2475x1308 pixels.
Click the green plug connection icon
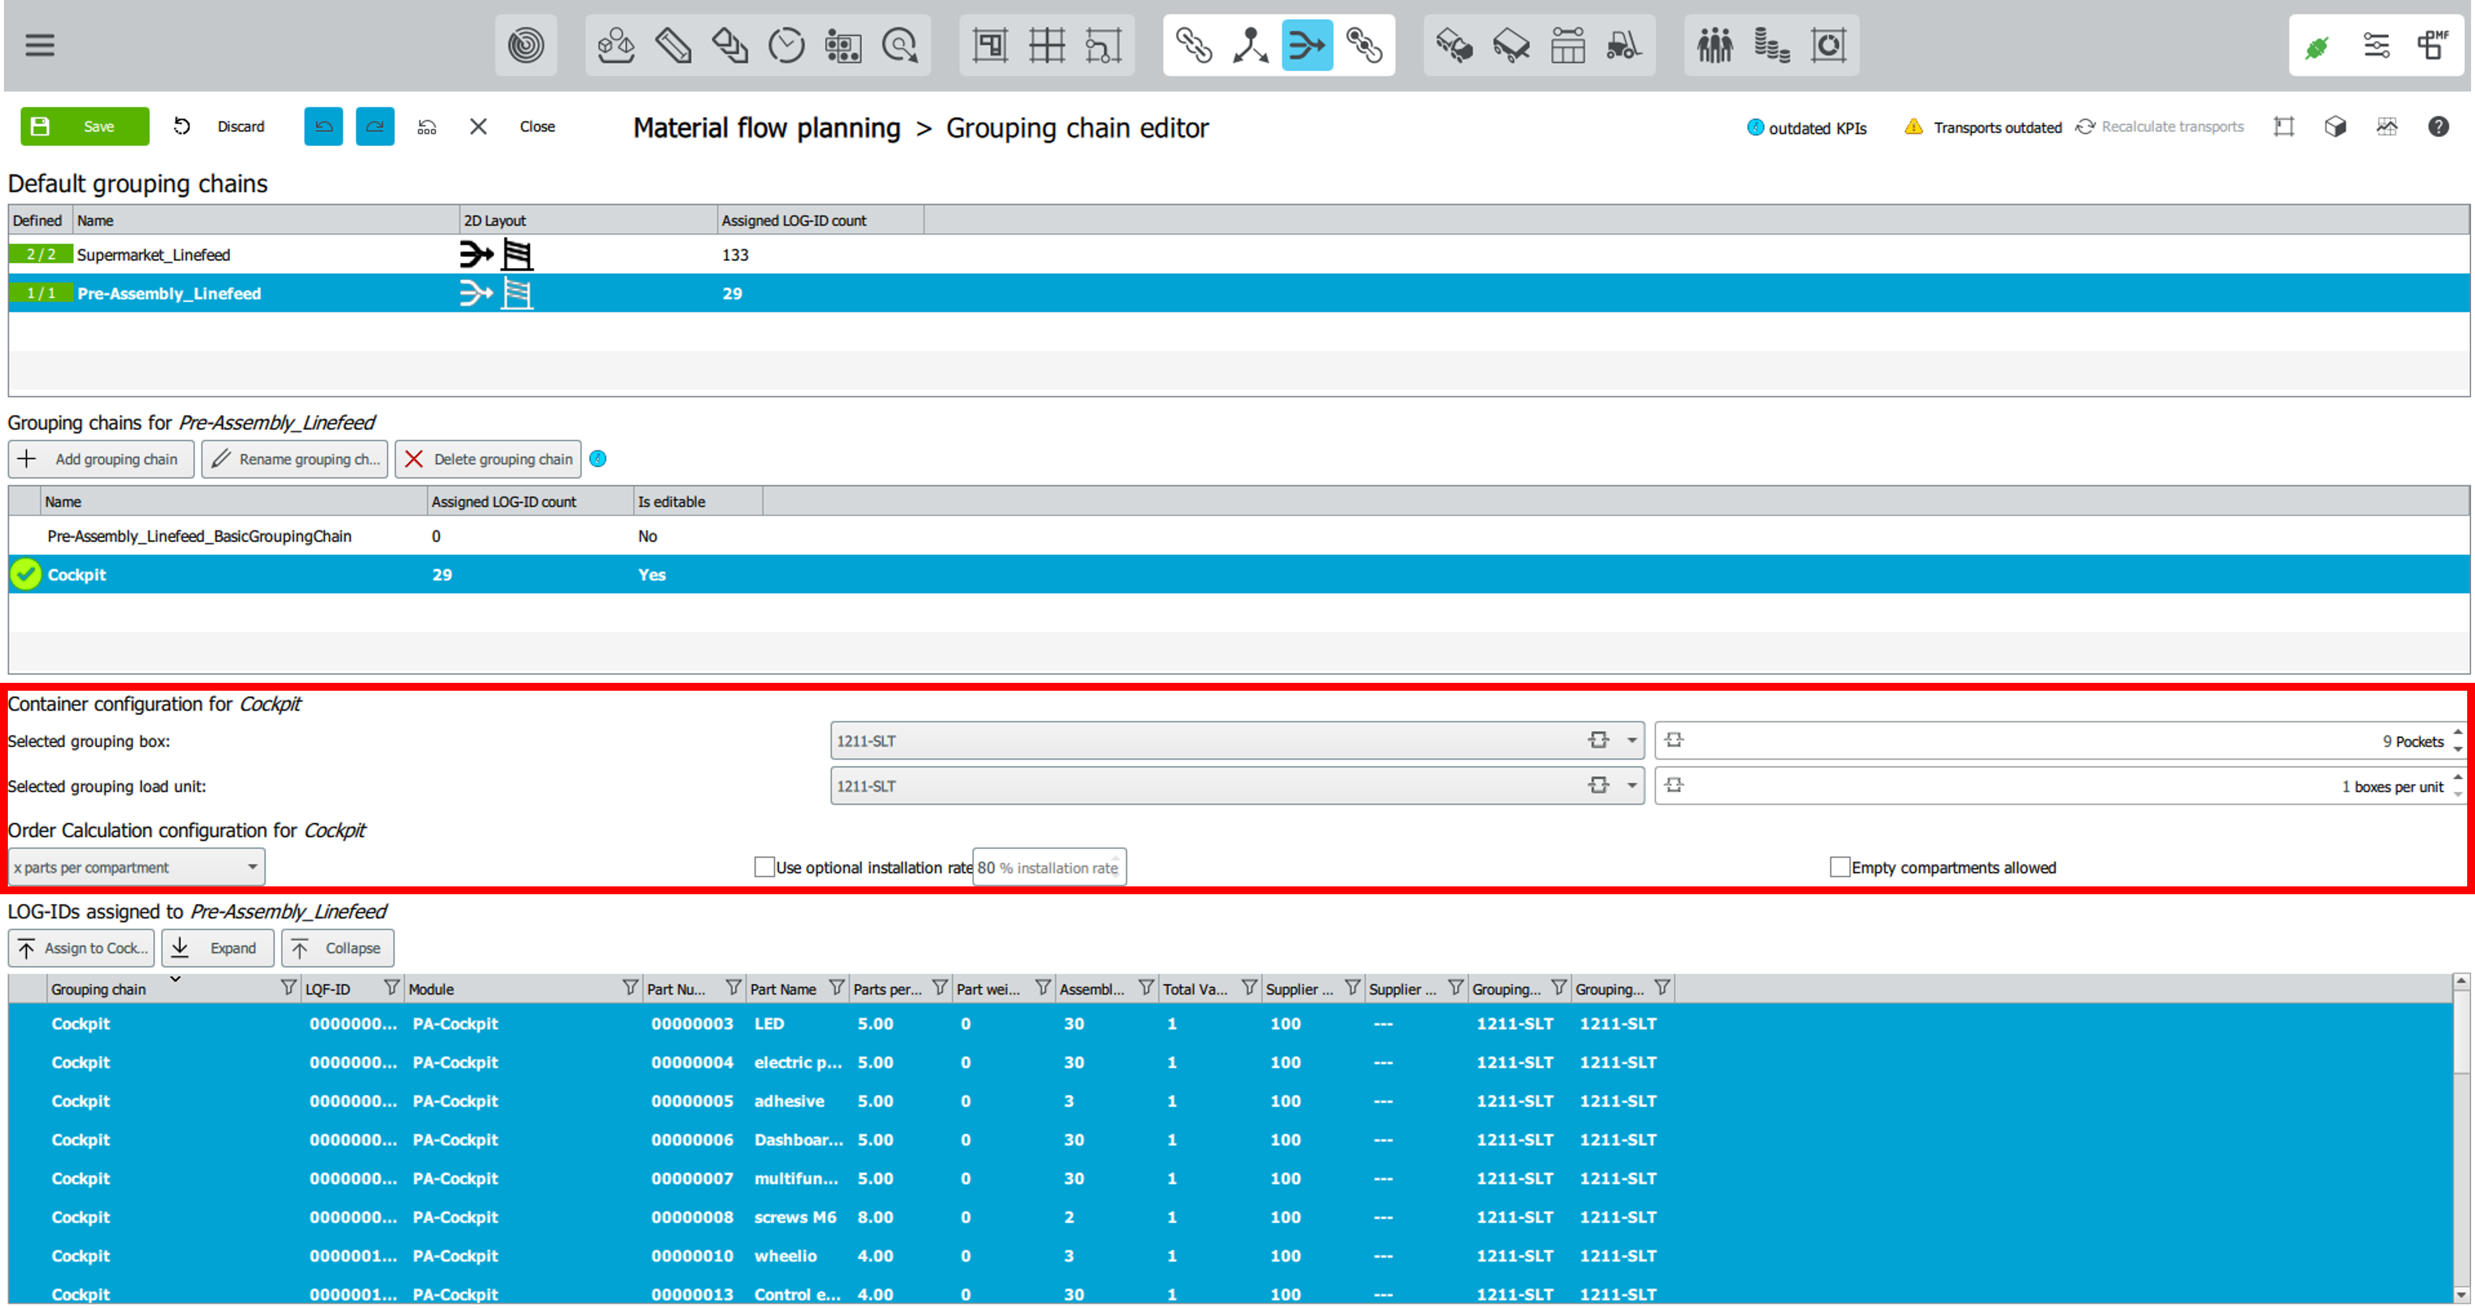pyautogui.click(x=2317, y=46)
